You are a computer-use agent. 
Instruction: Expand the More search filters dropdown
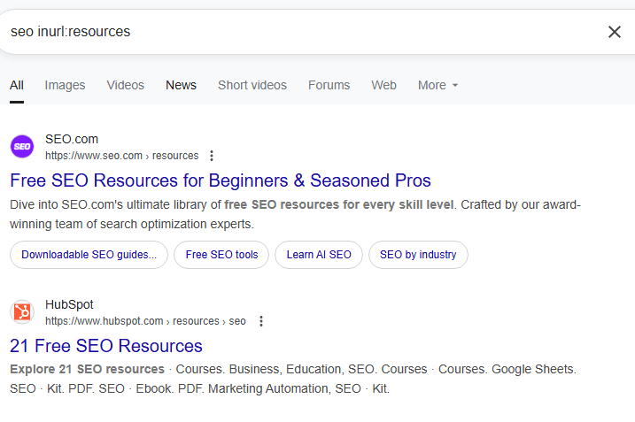point(438,85)
